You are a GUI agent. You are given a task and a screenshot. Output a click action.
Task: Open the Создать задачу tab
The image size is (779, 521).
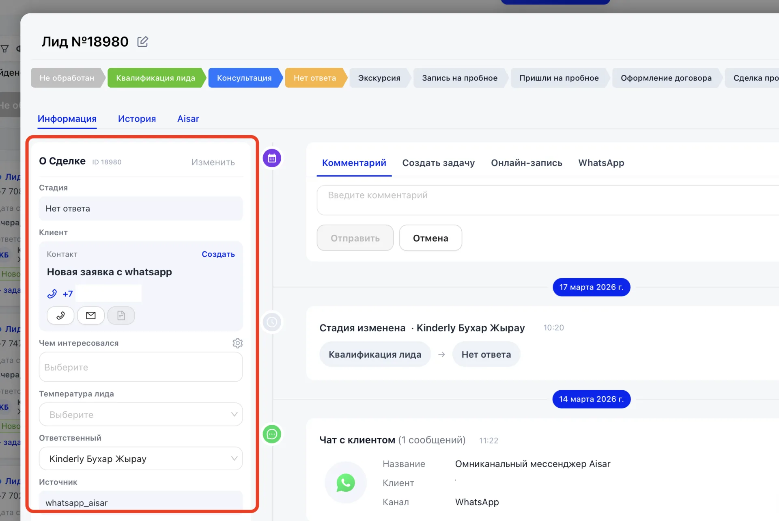point(439,163)
